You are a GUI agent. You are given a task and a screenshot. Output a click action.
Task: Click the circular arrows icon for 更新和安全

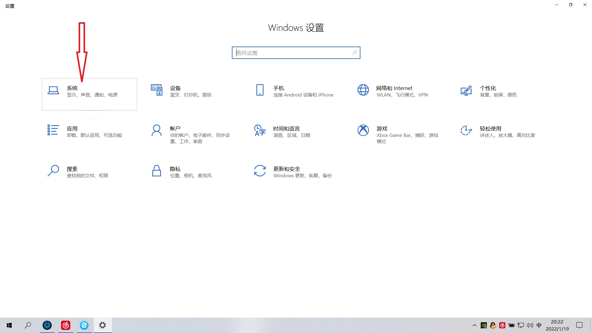tap(260, 171)
